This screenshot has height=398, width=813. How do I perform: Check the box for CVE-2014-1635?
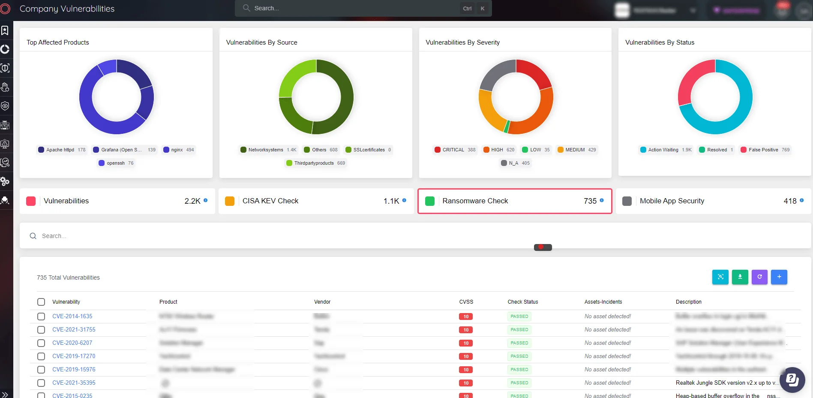(x=41, y=317)
